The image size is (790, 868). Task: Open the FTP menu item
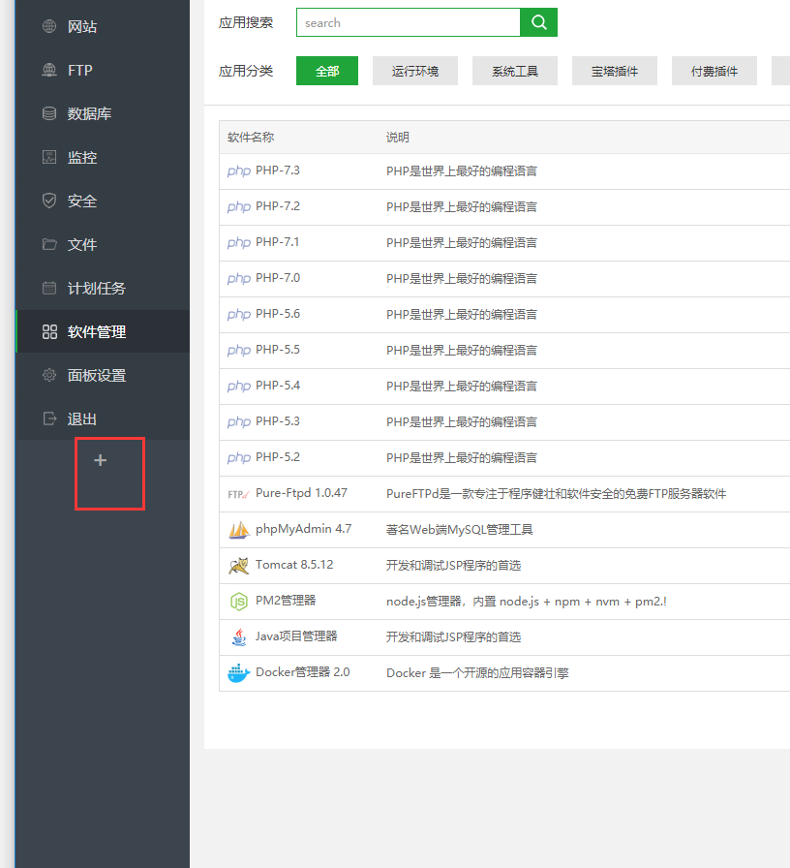(x=103, y=70)
